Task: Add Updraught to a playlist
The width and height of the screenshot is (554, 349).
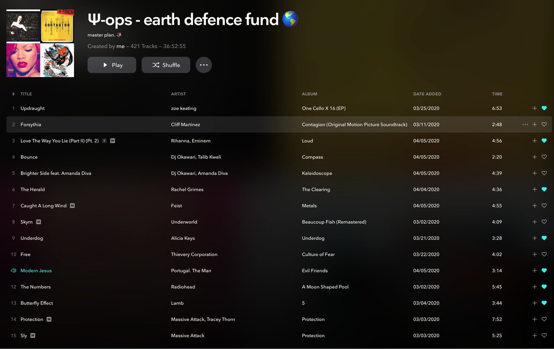Action: coord(535,108)
